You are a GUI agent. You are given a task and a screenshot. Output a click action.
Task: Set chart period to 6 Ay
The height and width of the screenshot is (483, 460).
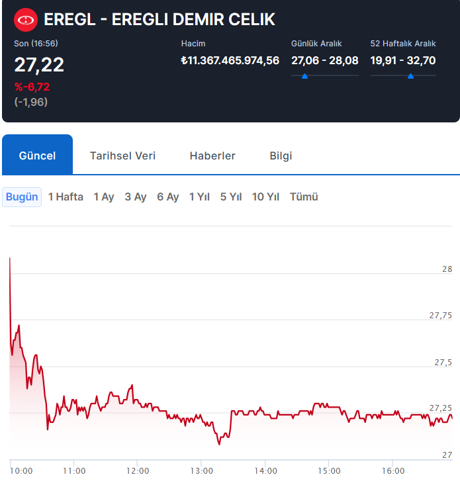point(168,197)
